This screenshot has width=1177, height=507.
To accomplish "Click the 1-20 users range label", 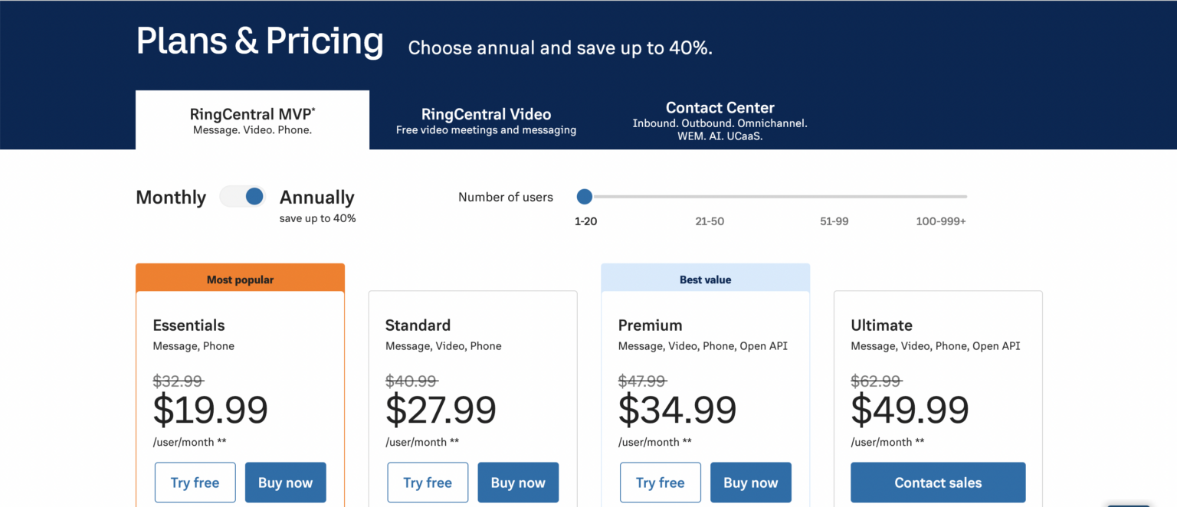I will click(585, 221).
